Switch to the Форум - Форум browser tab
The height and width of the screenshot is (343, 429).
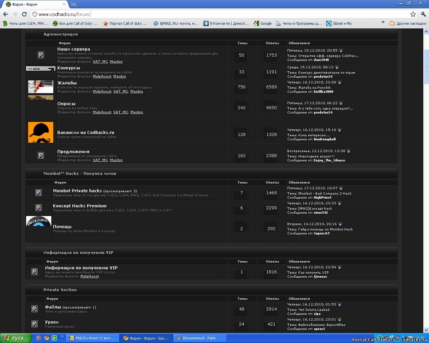pyautogui.click(x=35, y=4)
